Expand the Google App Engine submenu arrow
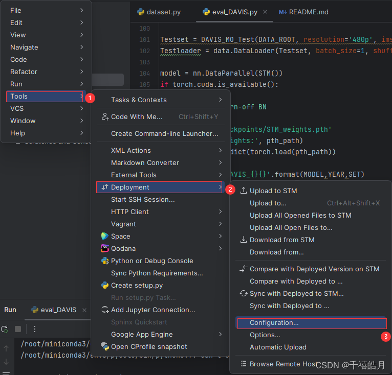The height and width of the screenshot is (375, 392). click(220, 334)
